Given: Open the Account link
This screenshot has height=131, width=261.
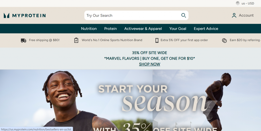Looking at the screenshot, I should point(243,15).
